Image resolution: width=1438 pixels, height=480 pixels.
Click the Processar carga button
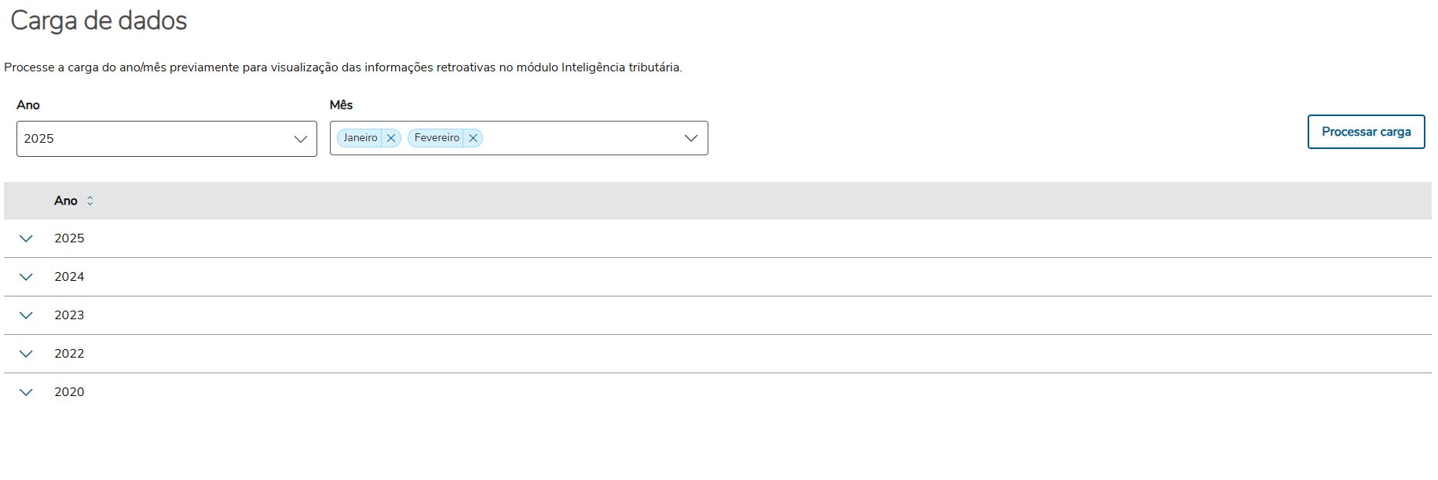[x=1366, y=132]
